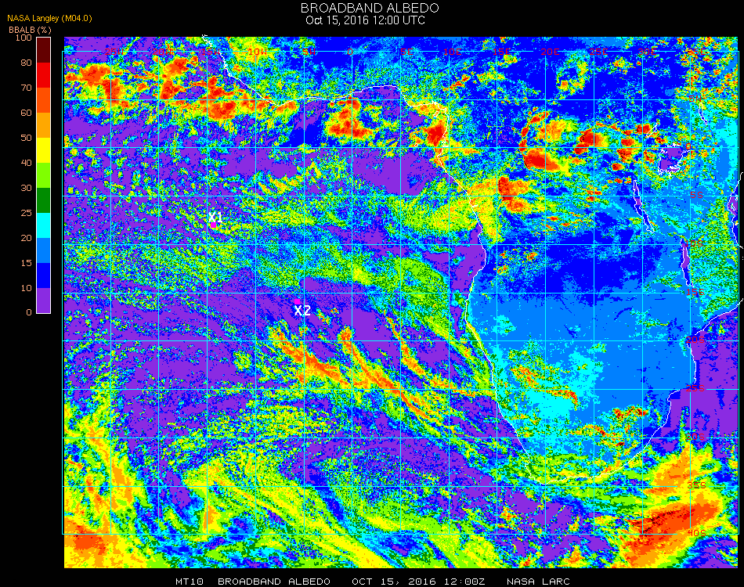Click the 'Oct 15, 2016 12:00 UTC' date text
The width and height of the screenshot is (744, 587).
tap(365, 20)
